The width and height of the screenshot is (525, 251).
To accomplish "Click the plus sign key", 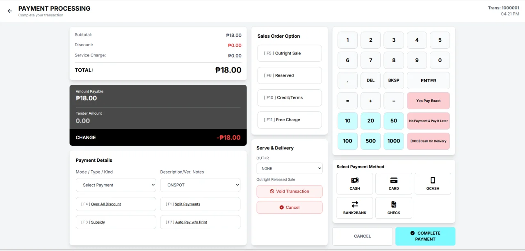I will coord(371,101).
